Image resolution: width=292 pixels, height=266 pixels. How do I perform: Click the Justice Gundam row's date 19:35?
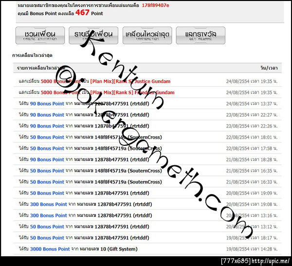[x=252, y=81]
